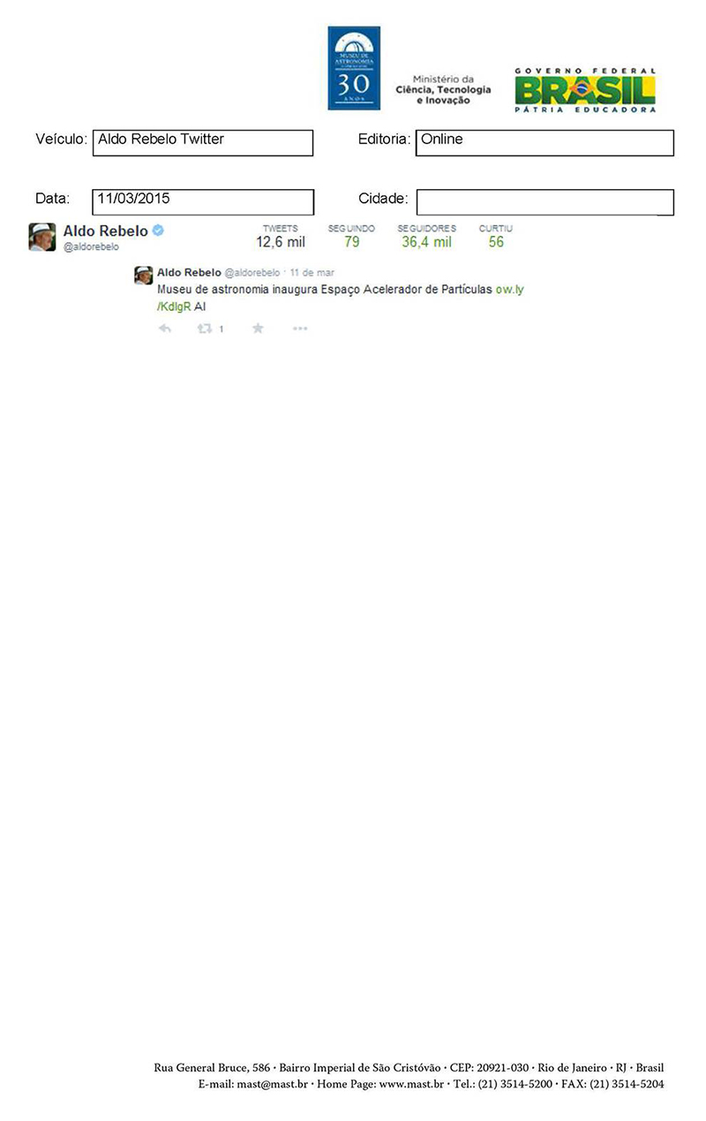Open the Tweets count 12,6 mil
The width and height of the screenshot is (706, 1121).
281,236
